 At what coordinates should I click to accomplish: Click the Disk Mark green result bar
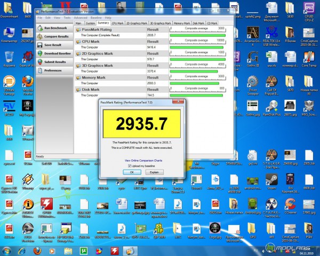(196, 95)
